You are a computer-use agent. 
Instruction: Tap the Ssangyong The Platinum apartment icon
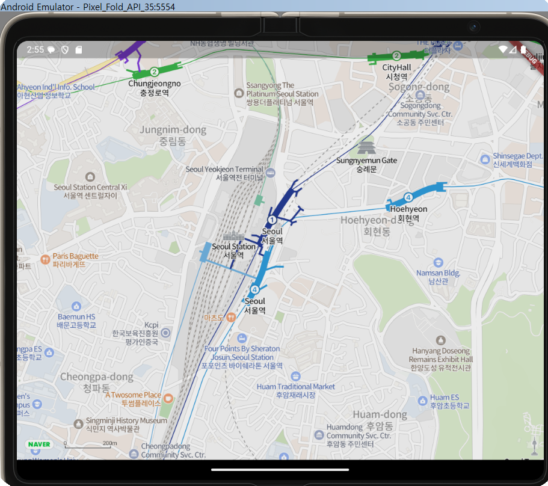(239, 93)
